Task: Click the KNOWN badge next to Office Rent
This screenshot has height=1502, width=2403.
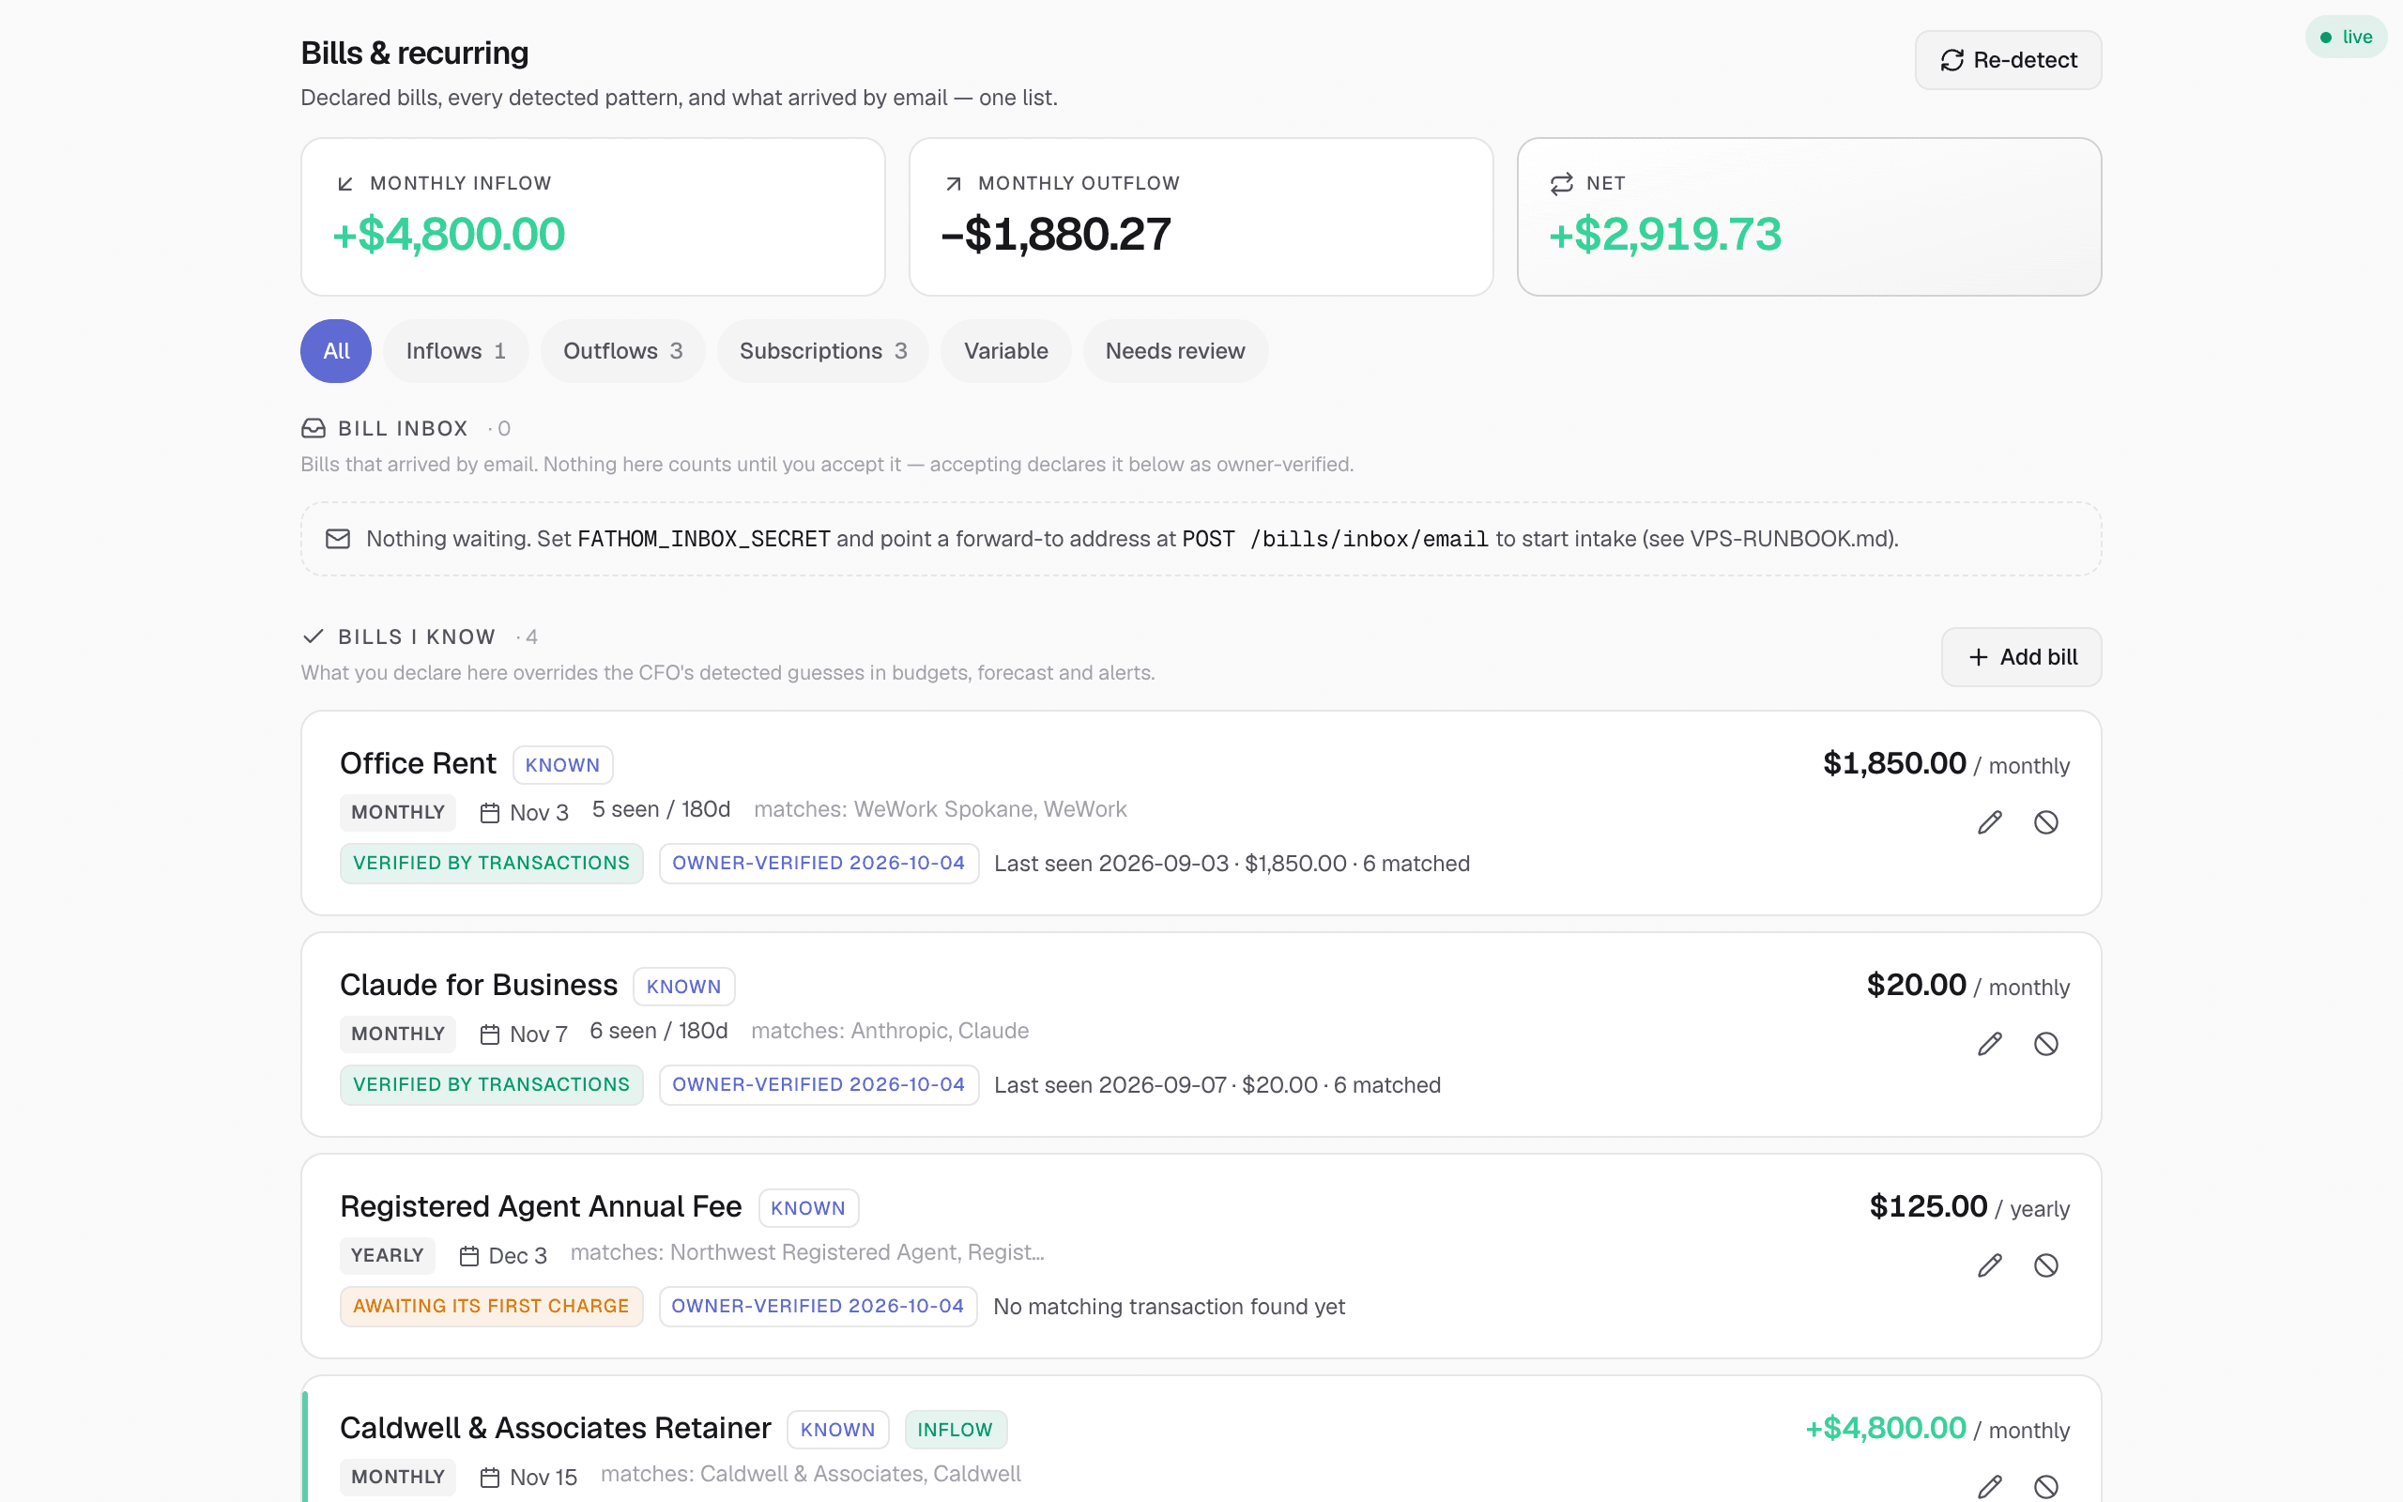Action: [x=563, y=765]
